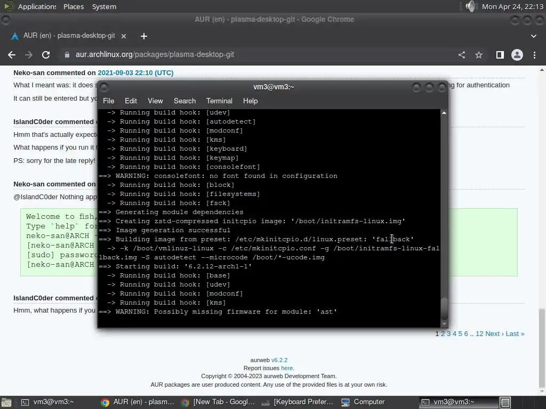Go to comments page 4
This screenshot has height=409, width=546.
click(x=454, y=334)
